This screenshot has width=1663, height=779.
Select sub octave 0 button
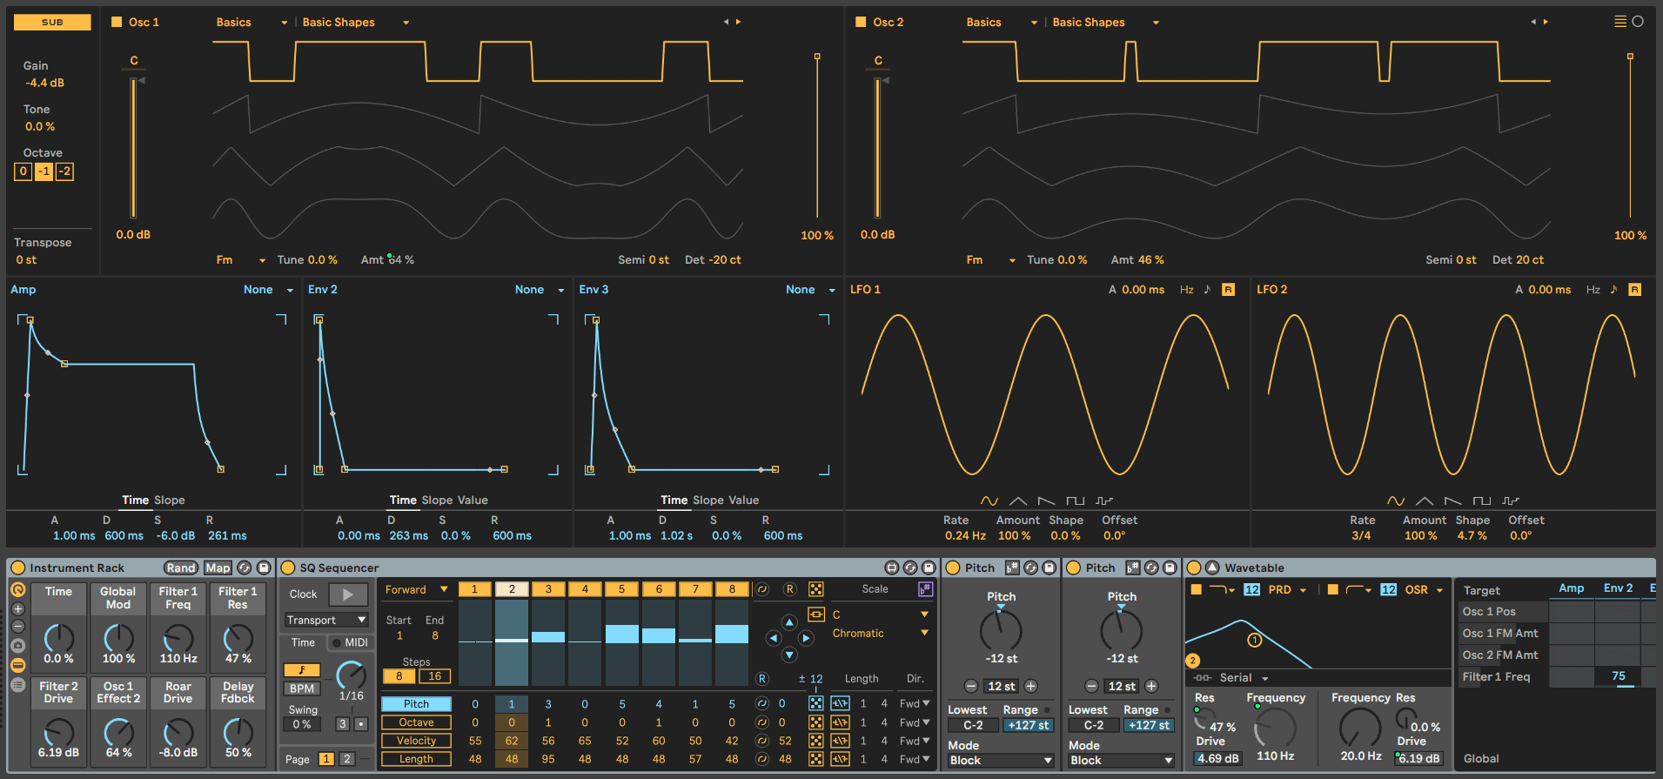point(23,171)
